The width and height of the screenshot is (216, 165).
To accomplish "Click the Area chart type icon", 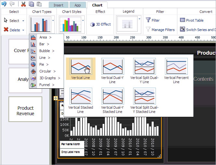I will [x=33, y=37].
